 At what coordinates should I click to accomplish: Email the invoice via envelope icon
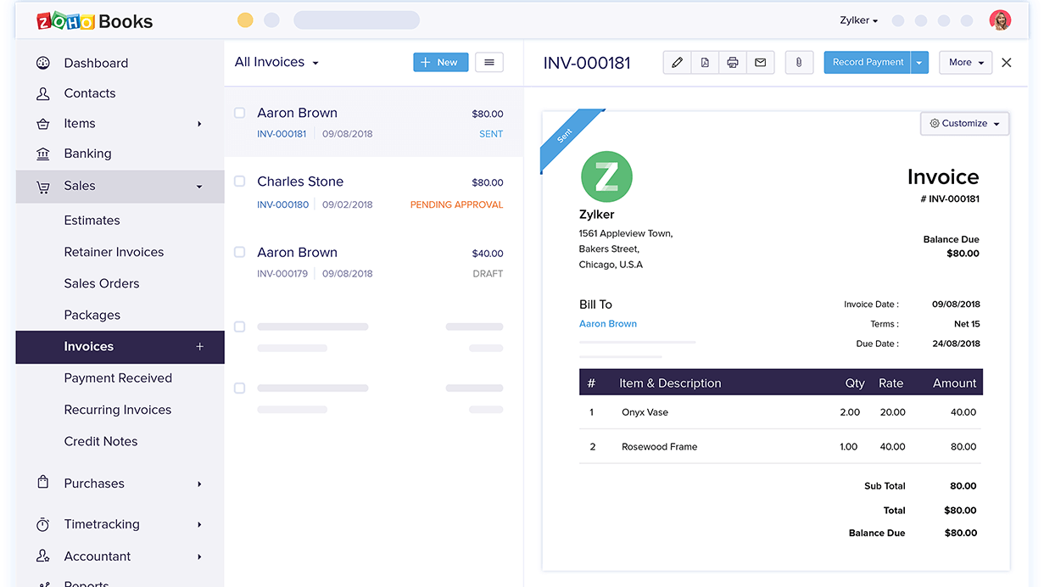point(761,63)
